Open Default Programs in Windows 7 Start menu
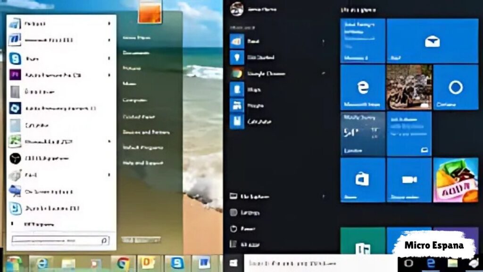 pyautogui.click(x=143, y=147)
